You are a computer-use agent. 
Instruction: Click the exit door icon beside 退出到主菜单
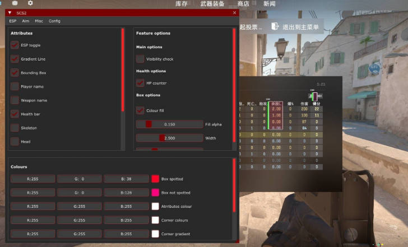click(275, 26)
